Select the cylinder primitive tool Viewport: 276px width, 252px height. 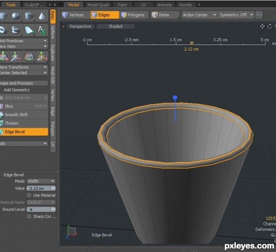point(29,16)
